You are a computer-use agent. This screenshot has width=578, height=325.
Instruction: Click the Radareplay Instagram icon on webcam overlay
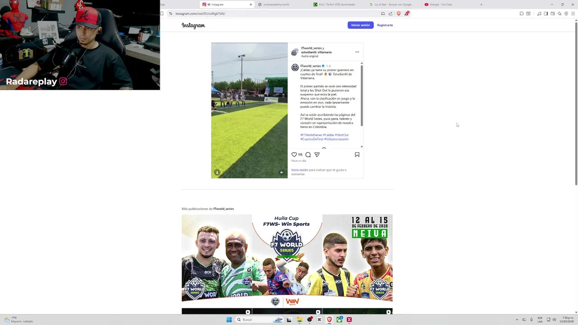point(63,82)
